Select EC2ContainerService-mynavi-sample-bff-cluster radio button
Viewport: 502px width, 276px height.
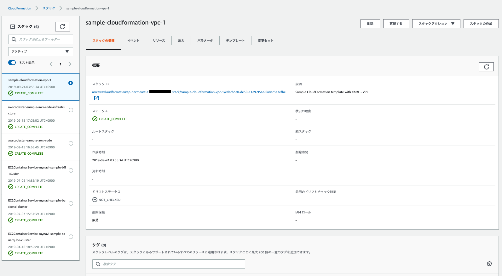(71, 170)
